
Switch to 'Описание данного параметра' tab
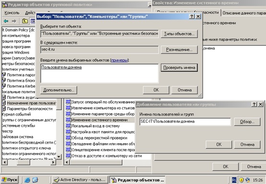244,13
